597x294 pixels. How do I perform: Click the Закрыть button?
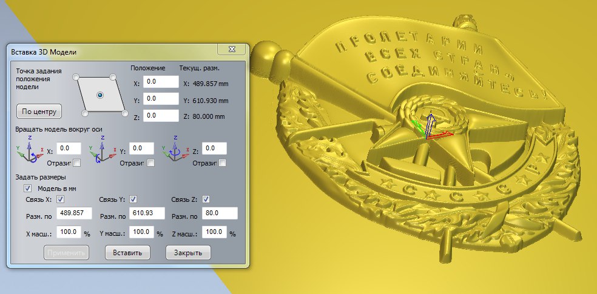click(188, 253)
